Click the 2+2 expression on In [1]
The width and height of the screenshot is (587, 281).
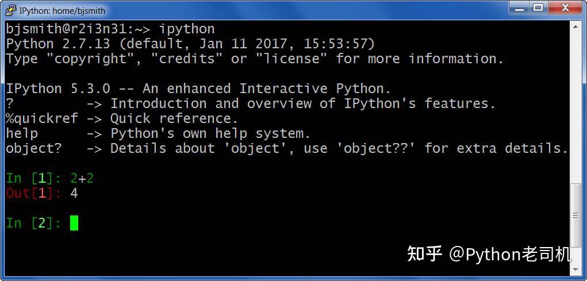tap(82, 179)
